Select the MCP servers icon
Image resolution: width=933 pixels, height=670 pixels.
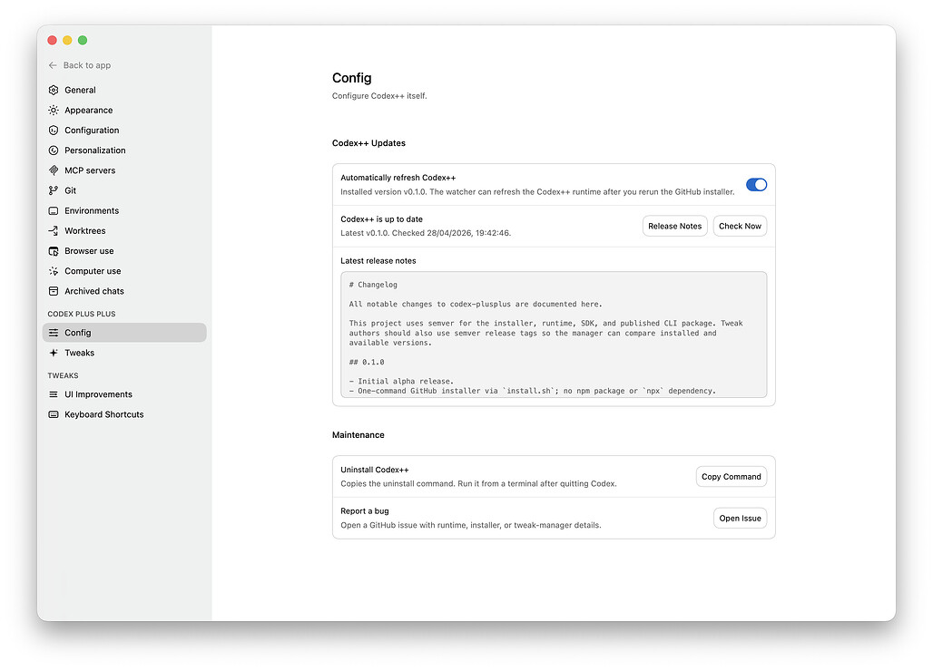click(x=54, y=170)
